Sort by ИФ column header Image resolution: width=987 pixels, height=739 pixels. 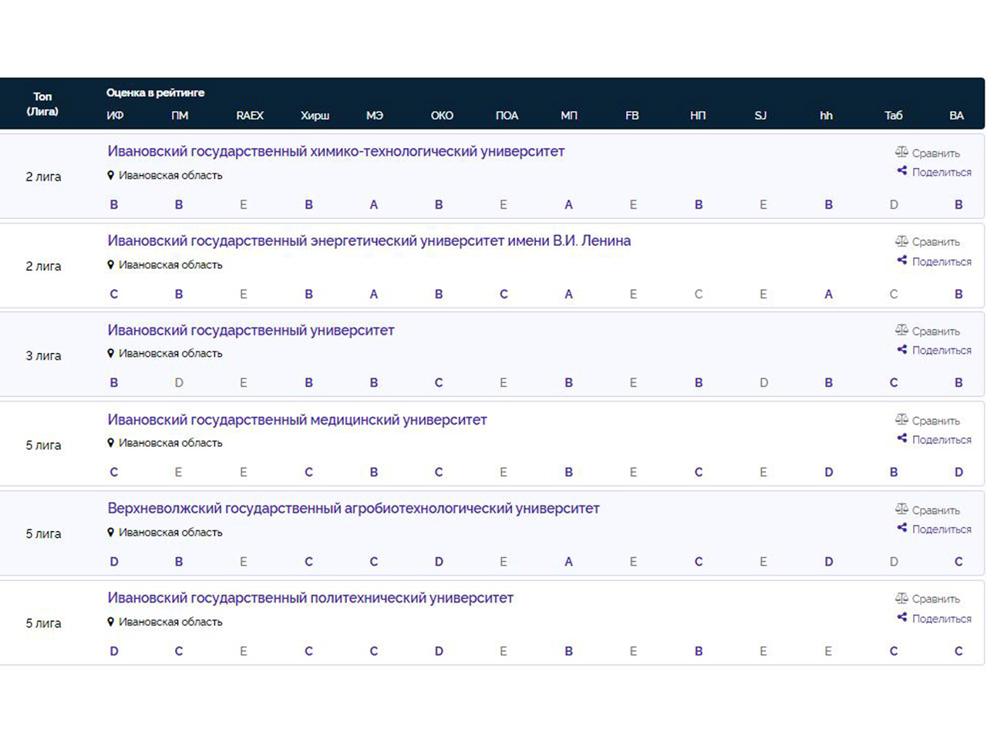coord(115,116)
